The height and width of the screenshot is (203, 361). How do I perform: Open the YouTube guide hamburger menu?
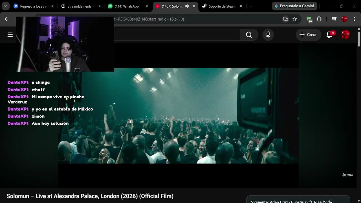[x=10, y=35]
